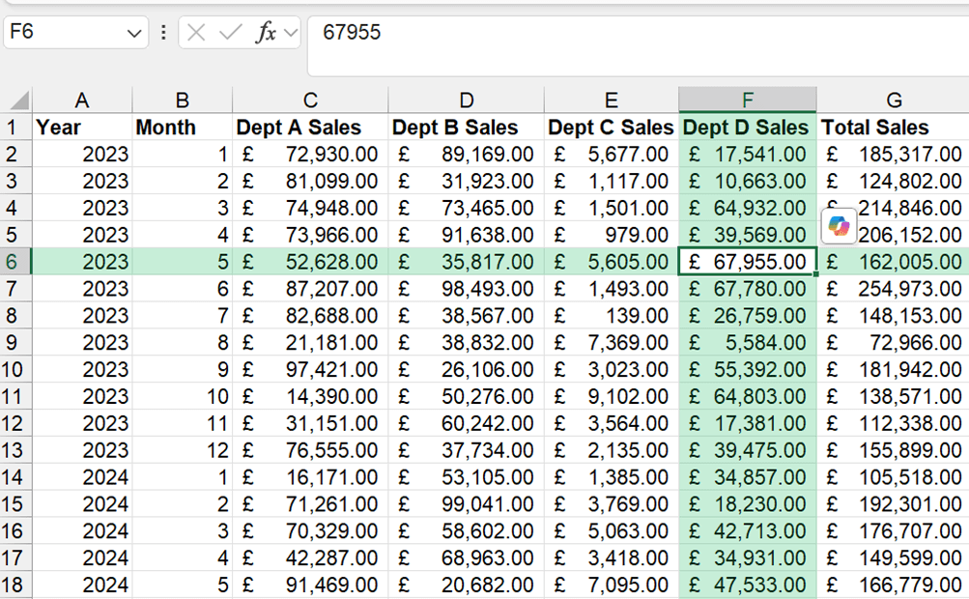Open the Name Box dropdown arrow

134,33
